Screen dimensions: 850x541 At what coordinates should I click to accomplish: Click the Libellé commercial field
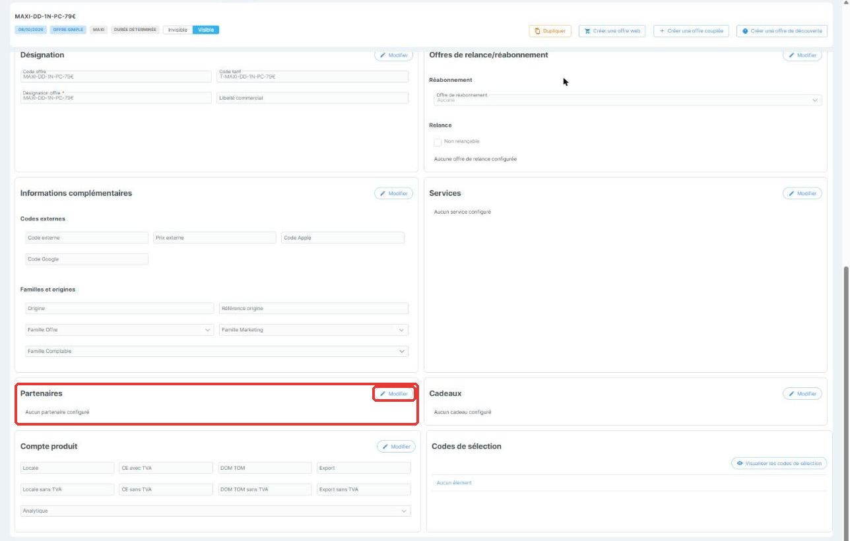313,98
